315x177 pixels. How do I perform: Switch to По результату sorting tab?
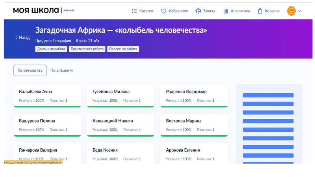click(30, 70)
